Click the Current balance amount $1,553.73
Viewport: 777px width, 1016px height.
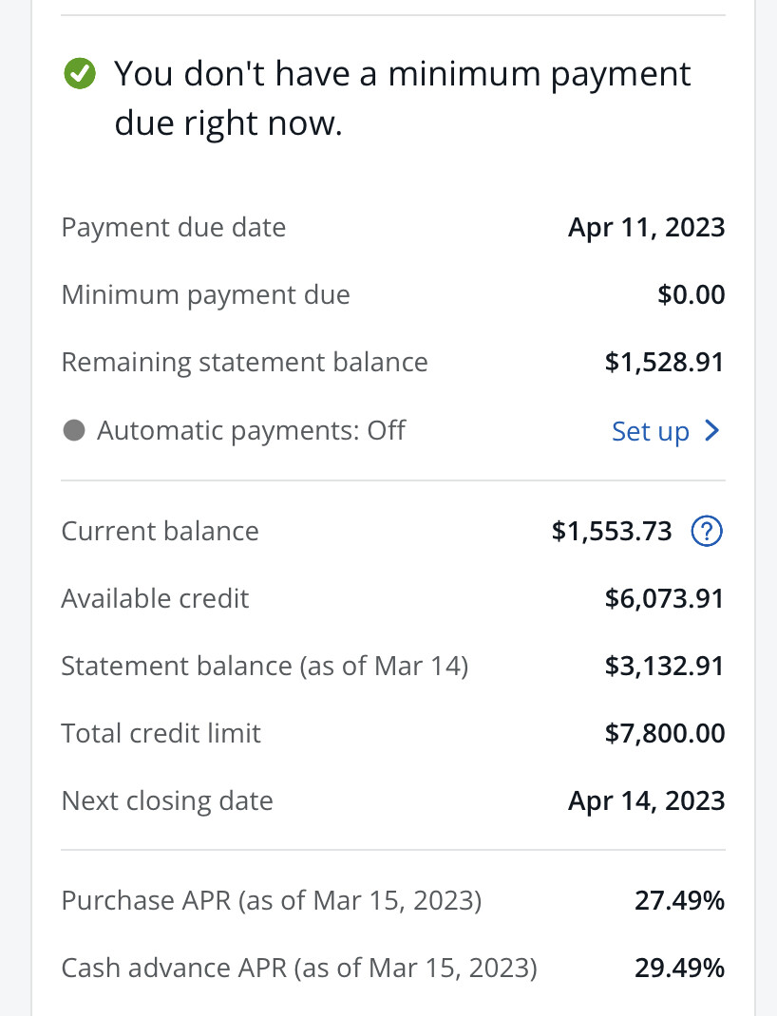(x=612, y=532)
